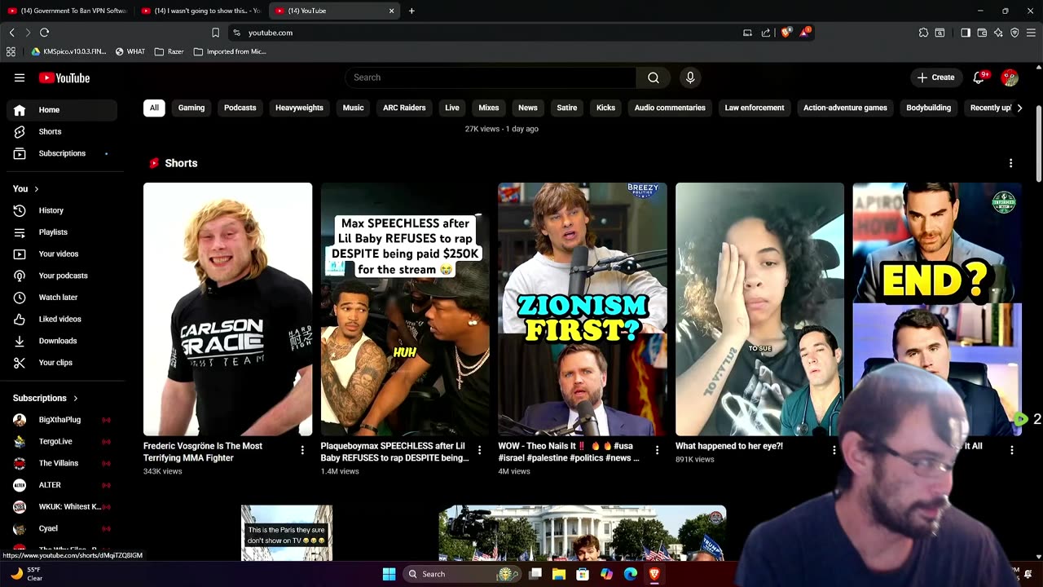Open options for Theo Nails It short
The width and height of the screenshot is (1043, 587).
(x=657, y=450)
